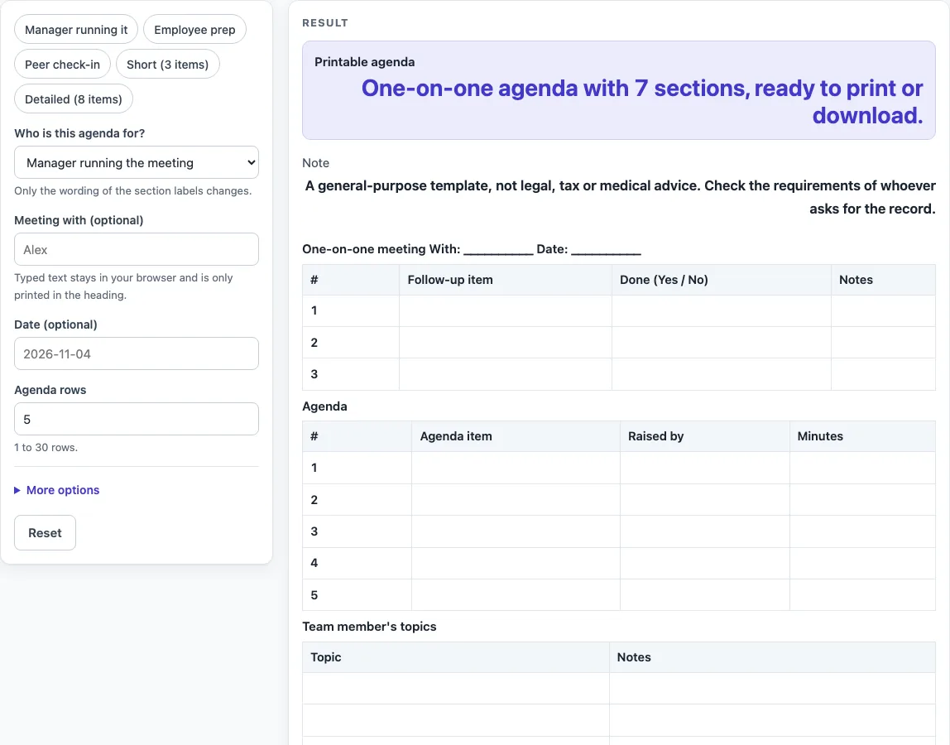Apply the "Employee prep" preset
Image resolution: width=950 pixels, height=745 pixels.
point(194,30)
